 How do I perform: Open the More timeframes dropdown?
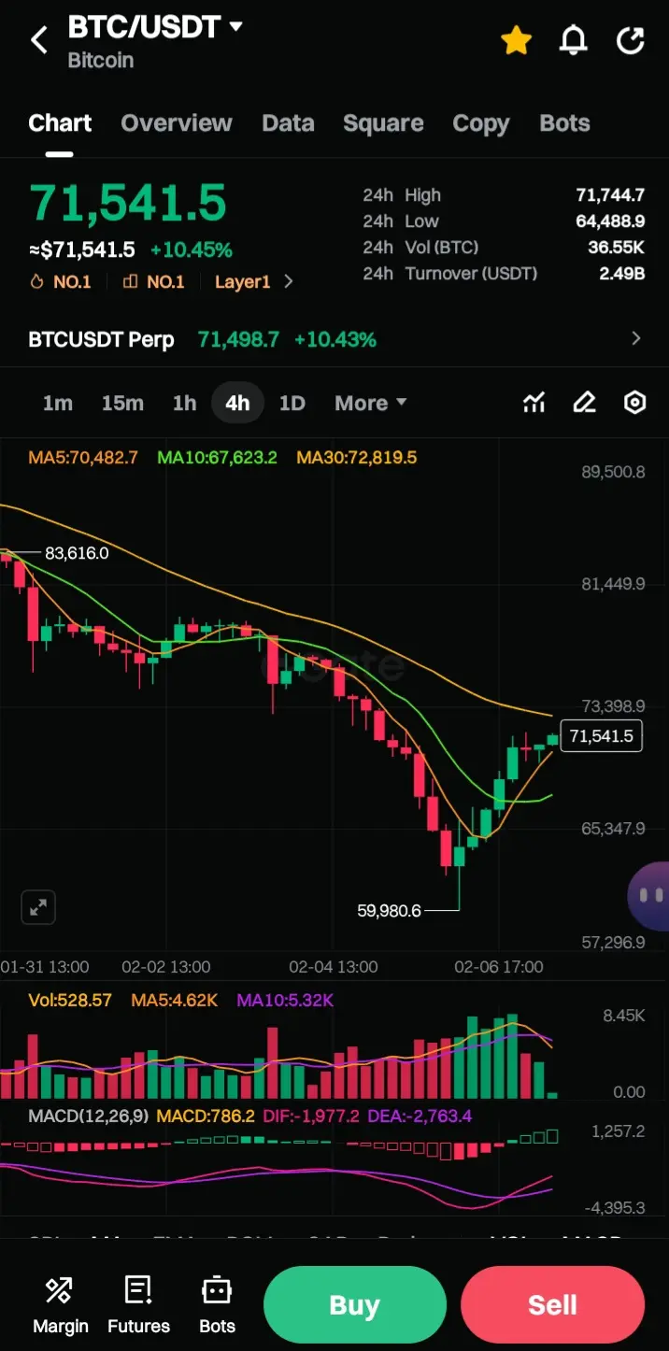point(371,403)
